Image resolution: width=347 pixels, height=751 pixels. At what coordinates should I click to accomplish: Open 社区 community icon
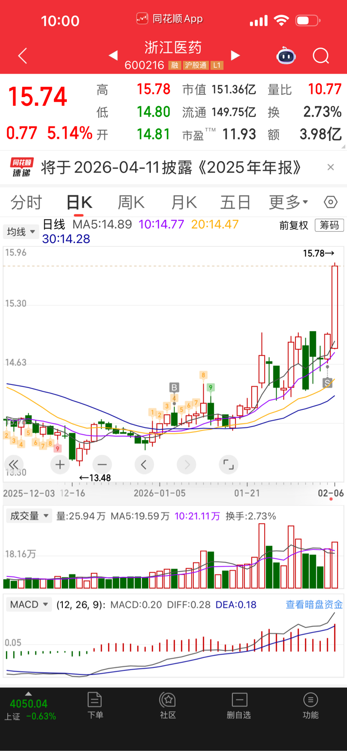tap(168, 705)
